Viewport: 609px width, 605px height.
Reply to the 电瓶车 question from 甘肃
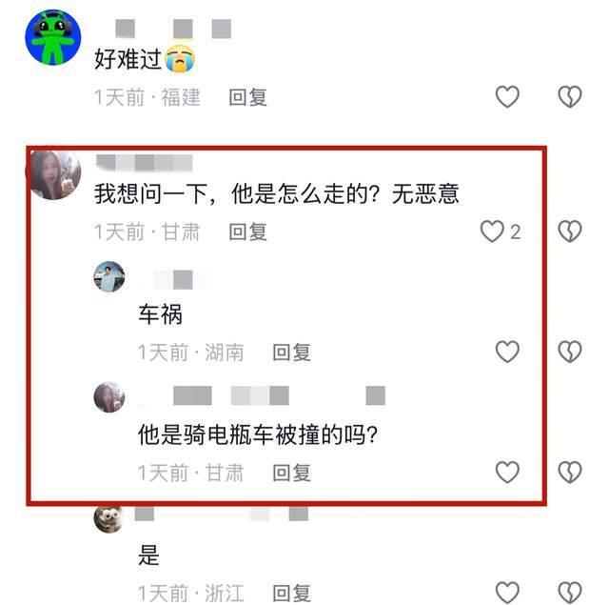[x=292, y=473]
